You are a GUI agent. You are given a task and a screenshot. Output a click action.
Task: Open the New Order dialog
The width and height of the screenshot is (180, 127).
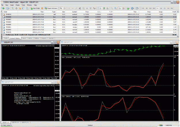(x=35, y=8)
